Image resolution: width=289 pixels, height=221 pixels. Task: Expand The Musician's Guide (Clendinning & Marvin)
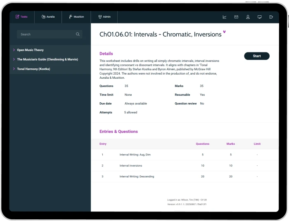pyautogui.click(x=47, y=59)
